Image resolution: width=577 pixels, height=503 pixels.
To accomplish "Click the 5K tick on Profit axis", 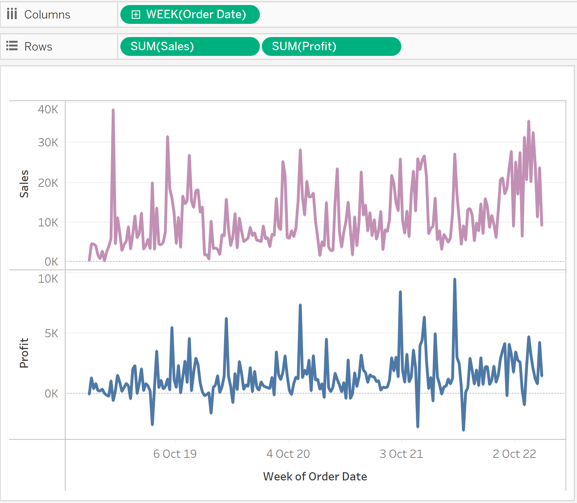I will click(x=51, y=333).
